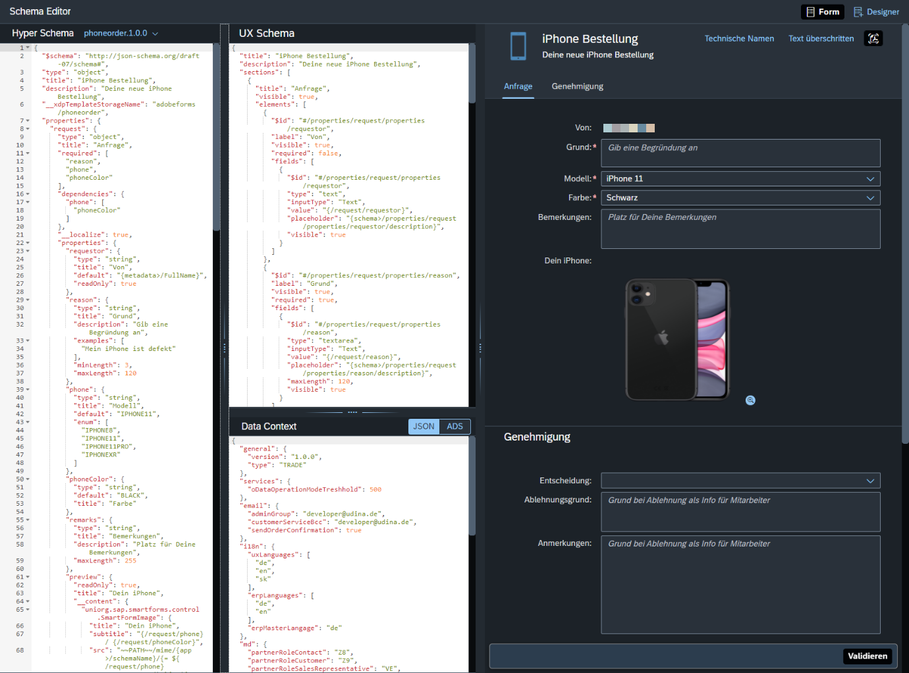909x673 pixels.
Task: Click the "oDataOperationModeTreshhold": 500 line
Action: [x=315, y=490]
